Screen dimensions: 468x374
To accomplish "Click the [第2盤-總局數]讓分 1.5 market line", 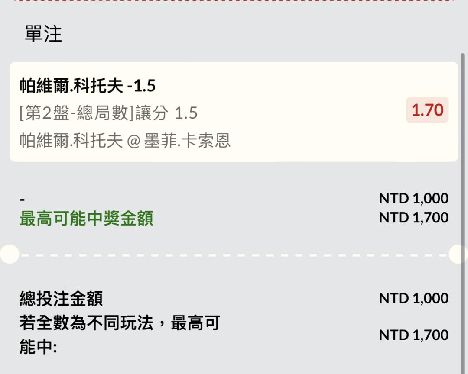I will (108, 113).
